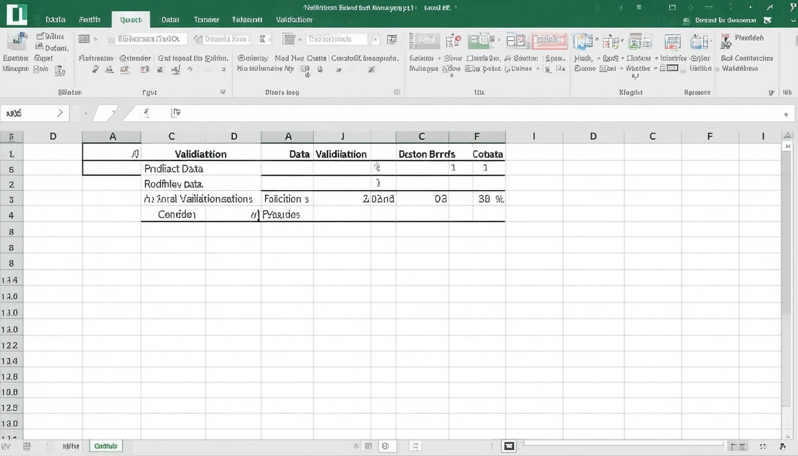Click the calendar grid icon in the ribbon
Image resolution: width=798 pixels, height=456 pixels.
coord(672,41)
